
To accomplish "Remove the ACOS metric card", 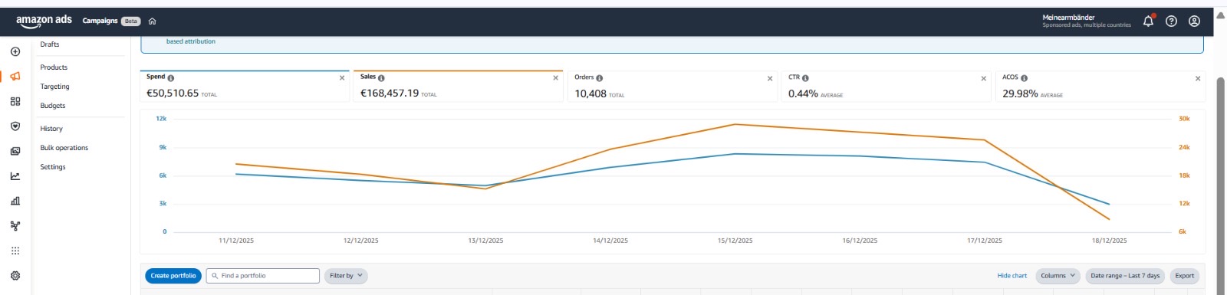I will click(x=1198, y=78).
